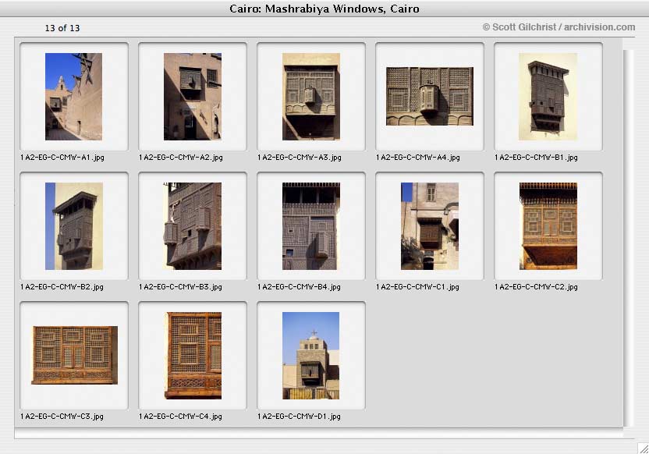The height and width of the screenshot is (454, 649).
Task: Select filename text 1A2-EG-C-CMW-A1.jpg
Action: point(62,158)
